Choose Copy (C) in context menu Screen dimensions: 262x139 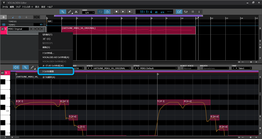tap(56, 39)
